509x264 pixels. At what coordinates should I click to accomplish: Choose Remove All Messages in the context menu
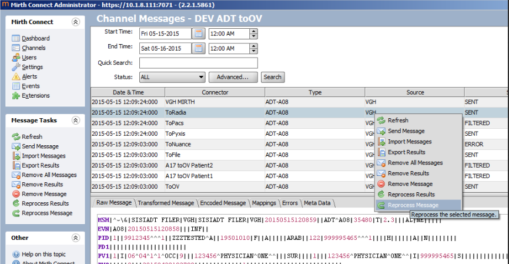[x=418, y=163]
